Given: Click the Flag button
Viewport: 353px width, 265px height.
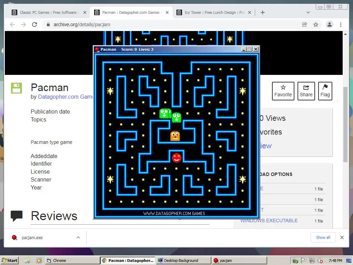Looking at the screenshot, I should coord(325,91).
